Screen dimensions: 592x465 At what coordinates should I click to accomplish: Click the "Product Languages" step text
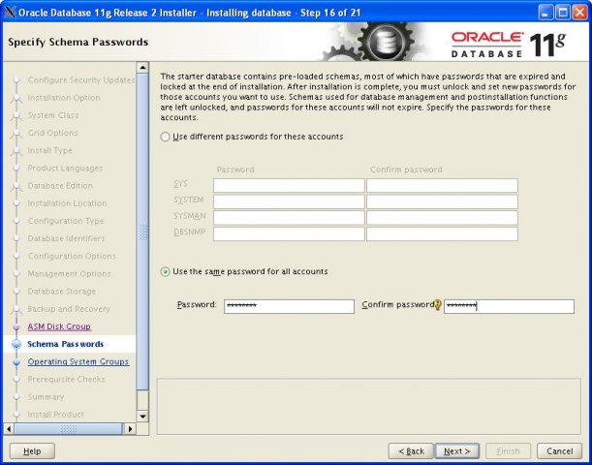(65, 168)
